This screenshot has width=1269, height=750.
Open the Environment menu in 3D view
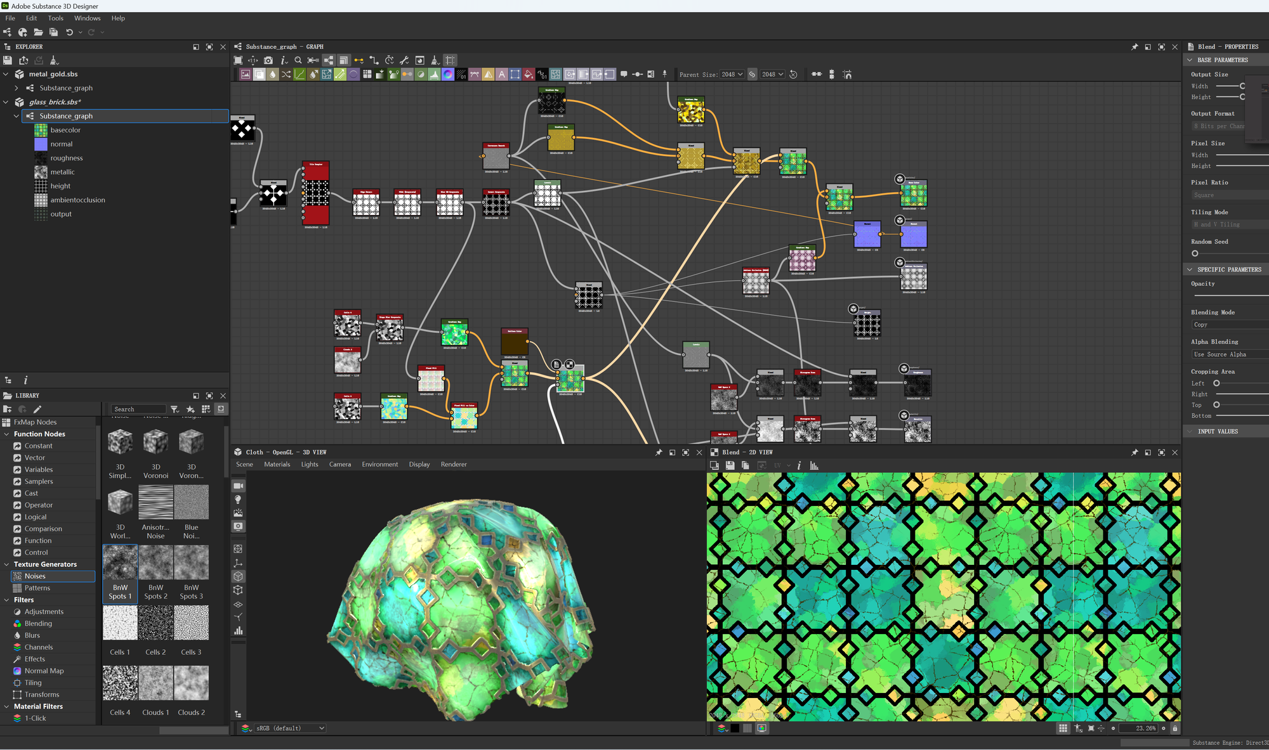click(379, 464)
